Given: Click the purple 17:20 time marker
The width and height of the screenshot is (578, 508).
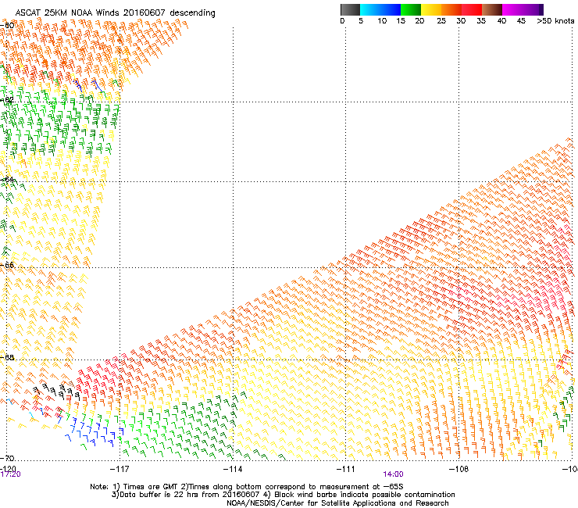Looking at the screenshot, I should tap(10, 474).
